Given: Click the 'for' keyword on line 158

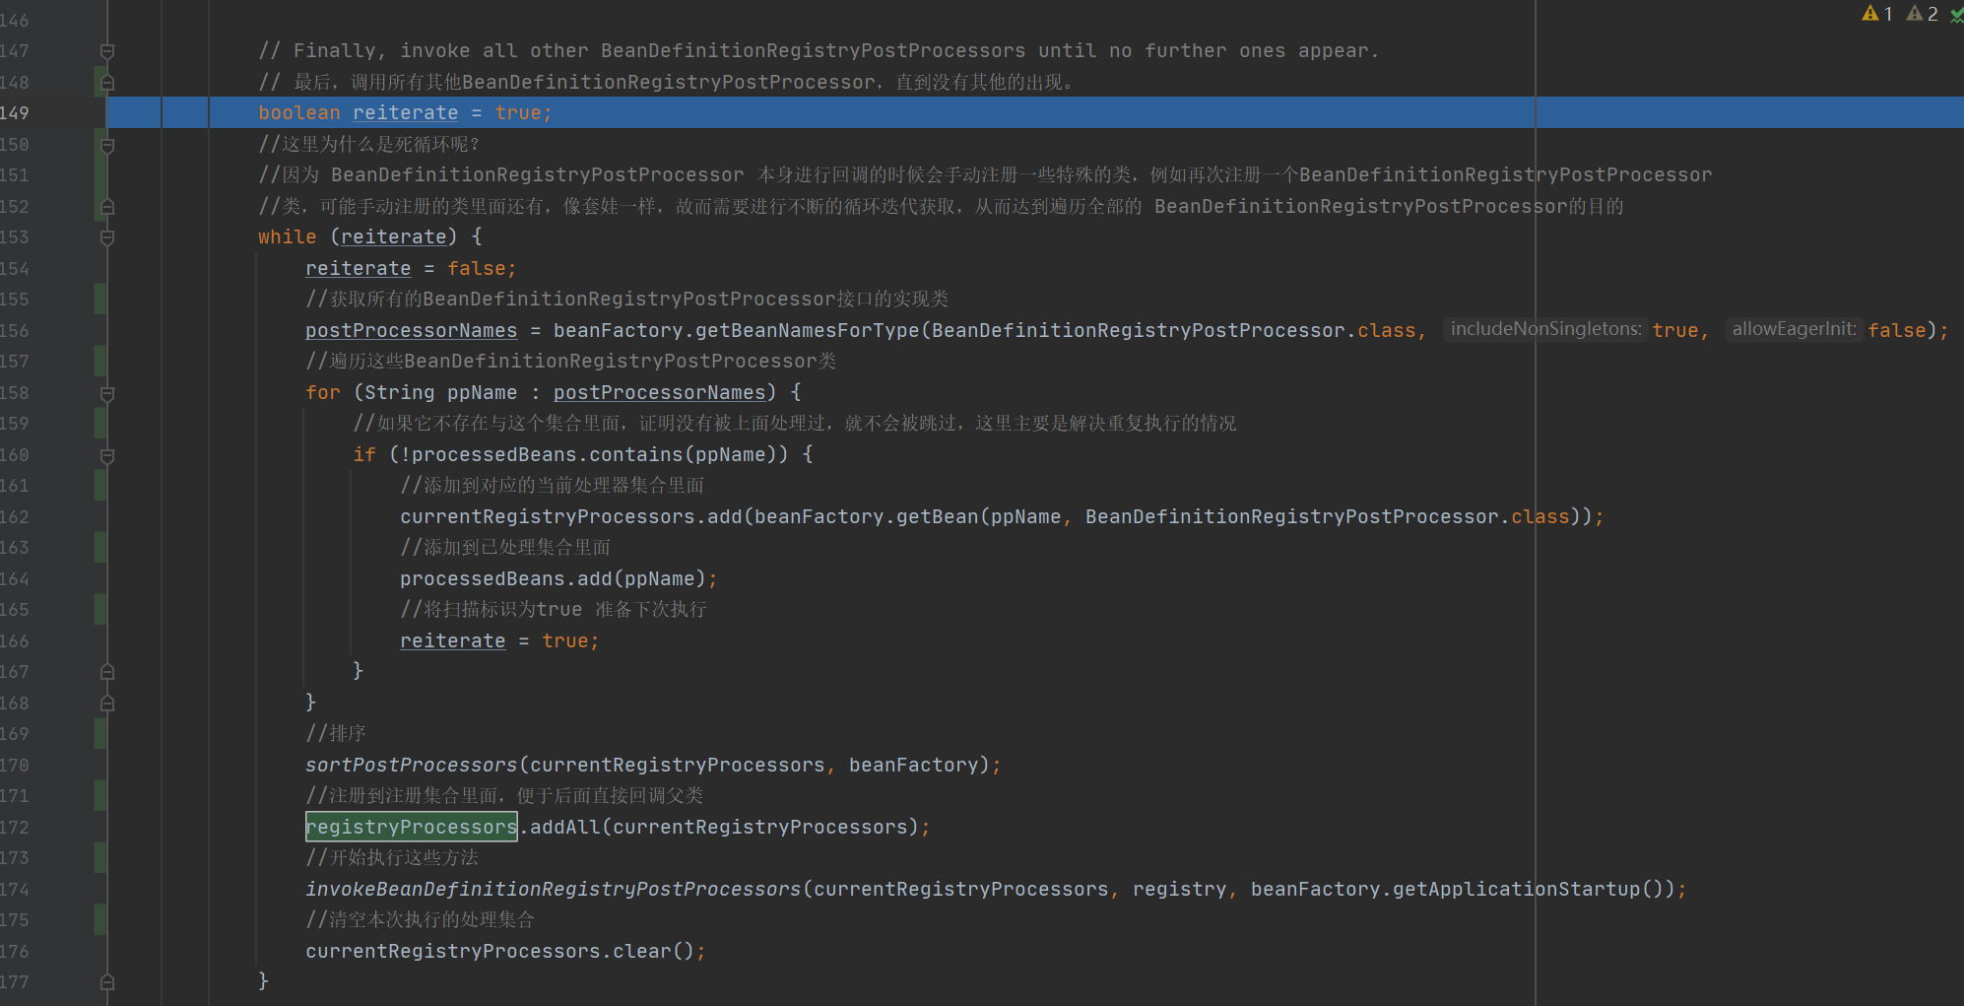Looking at the screenshot, I should pyautogui.click(x=323, y=393).
